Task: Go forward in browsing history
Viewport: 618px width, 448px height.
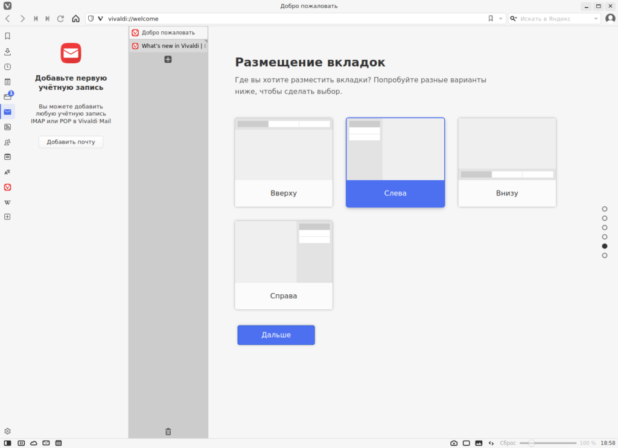Action: [x=22, y=19]
